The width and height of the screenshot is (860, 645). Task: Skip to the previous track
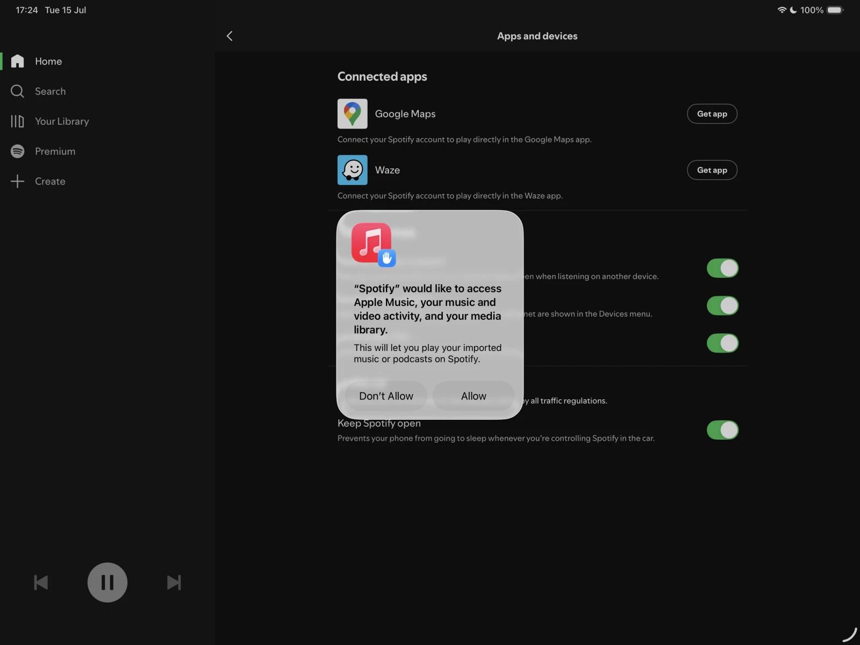point(41,583)
